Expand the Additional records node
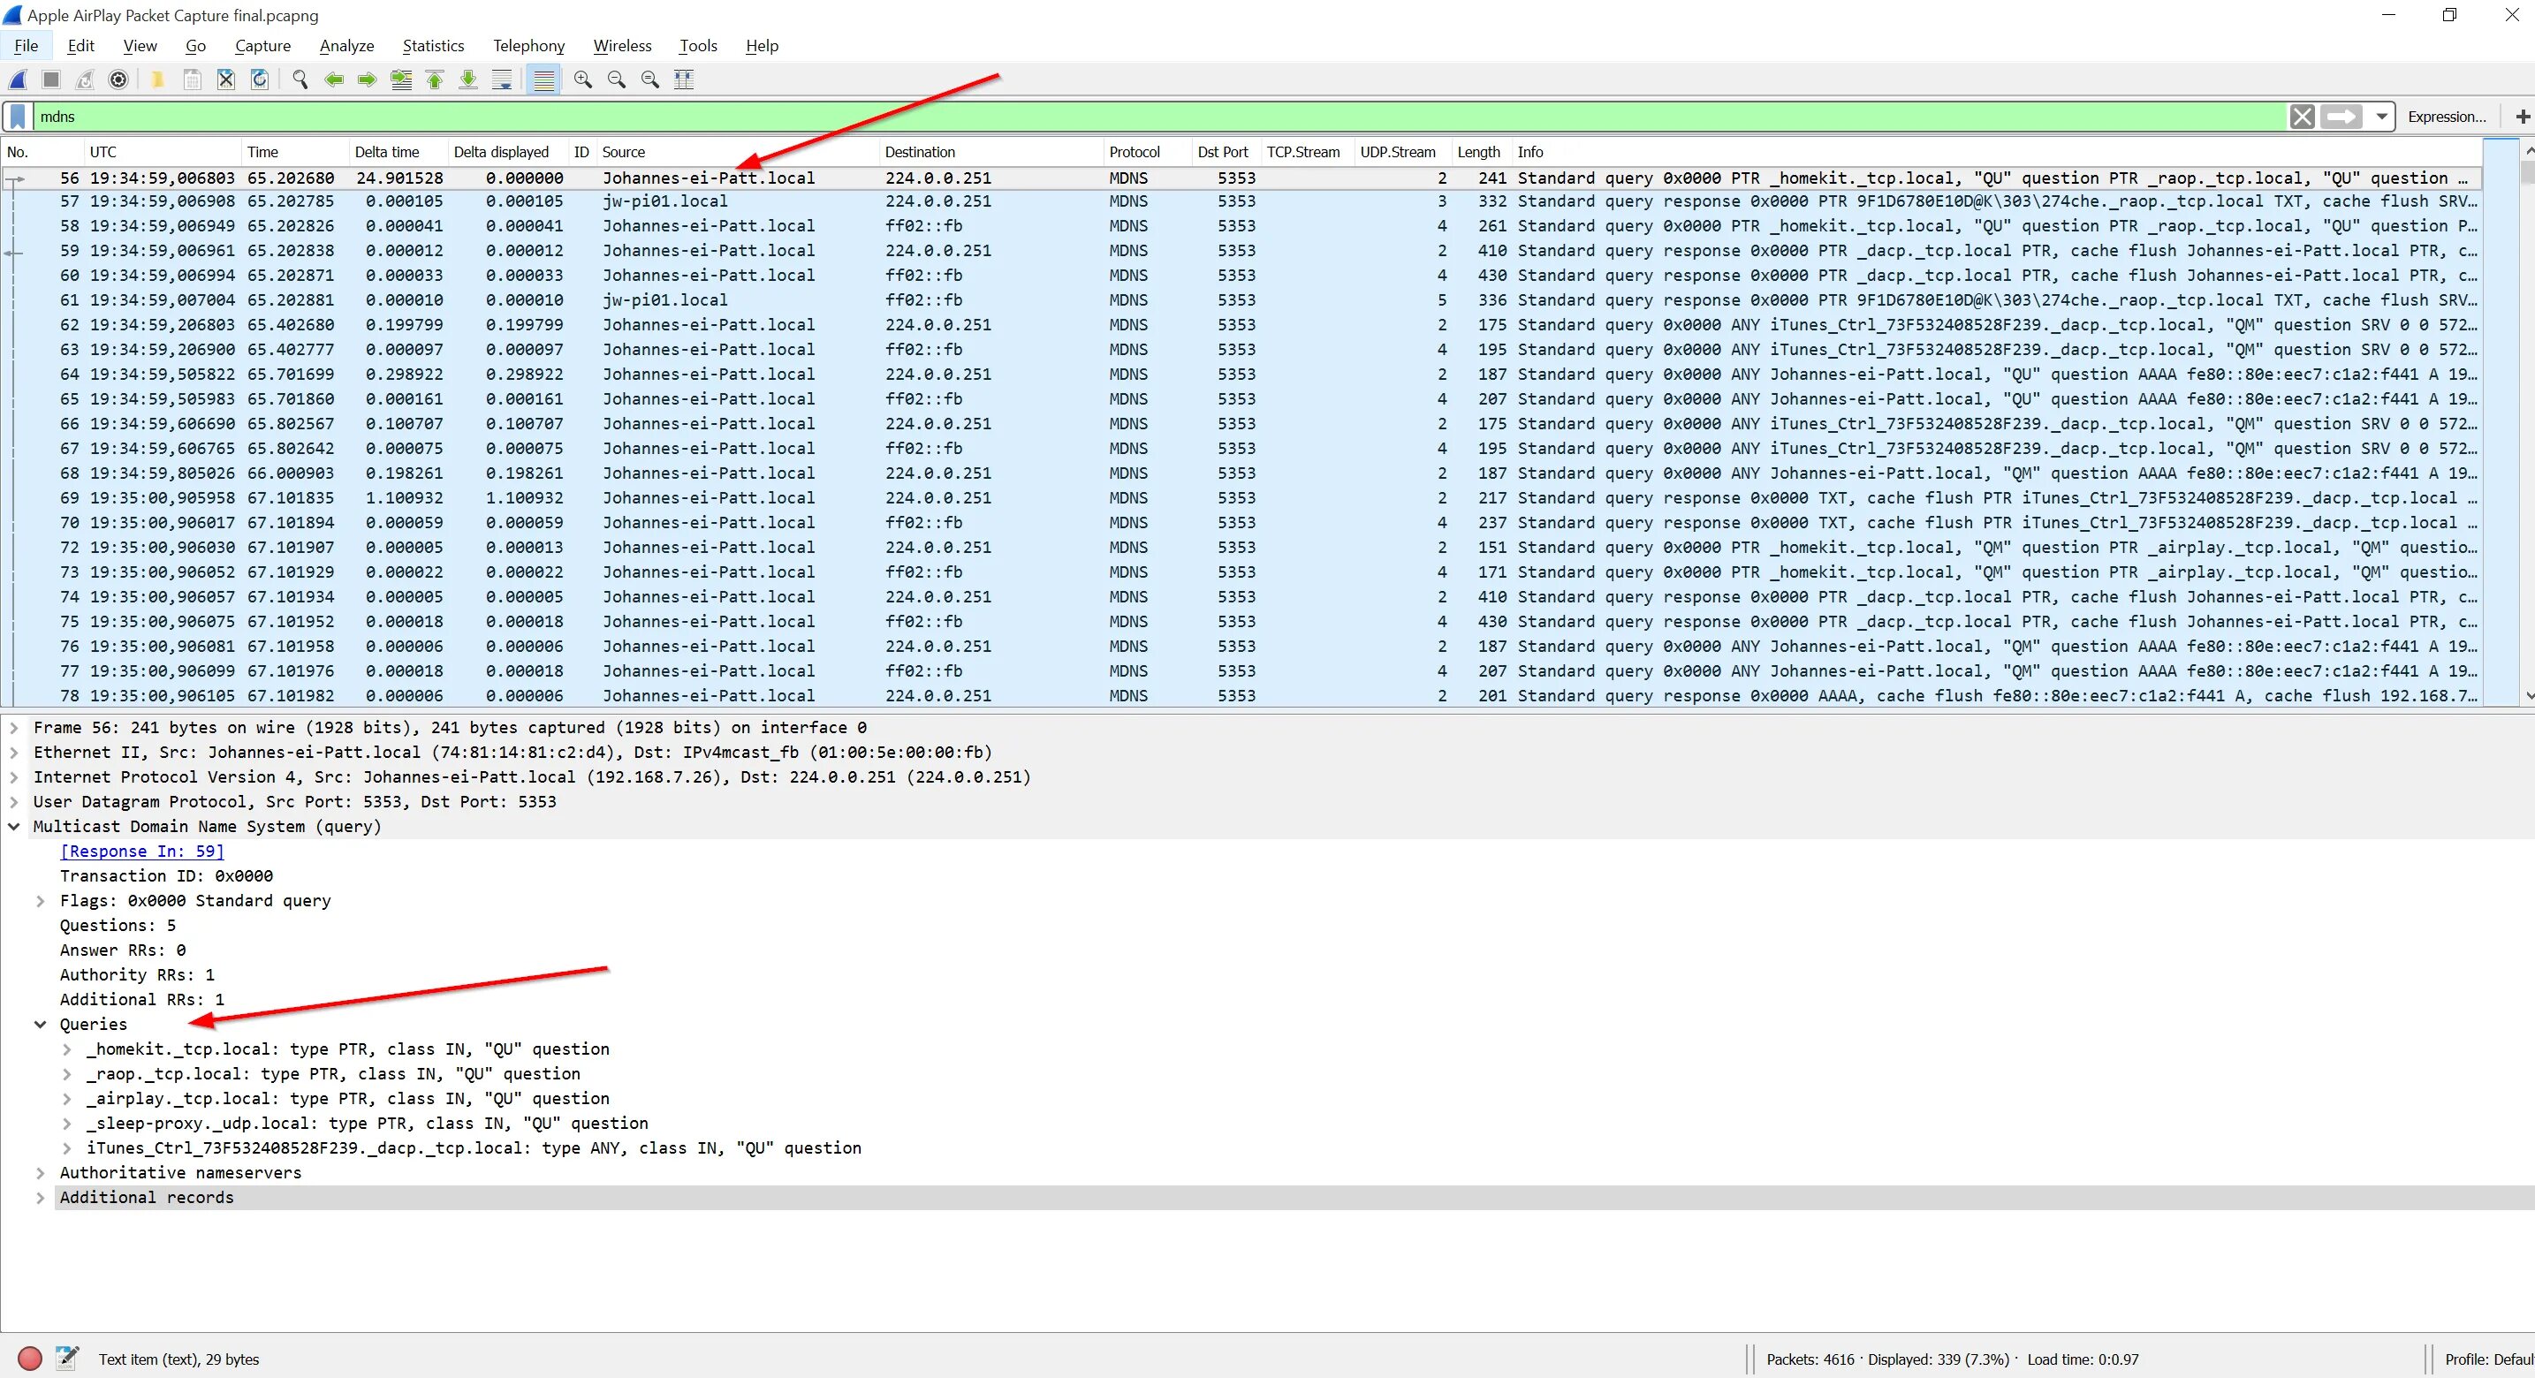This screenshot has width=2535, height=1378. pyautogui.click(x=41, y=1197)
